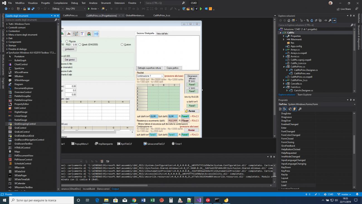Click the Live Share button

coord(343,9)
